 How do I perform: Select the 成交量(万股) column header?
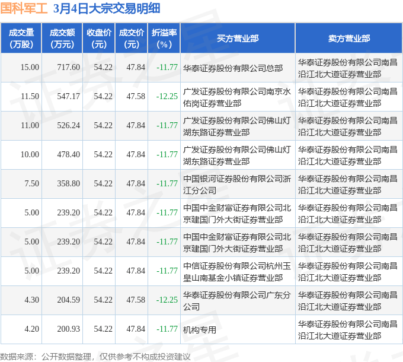point(21,39)
